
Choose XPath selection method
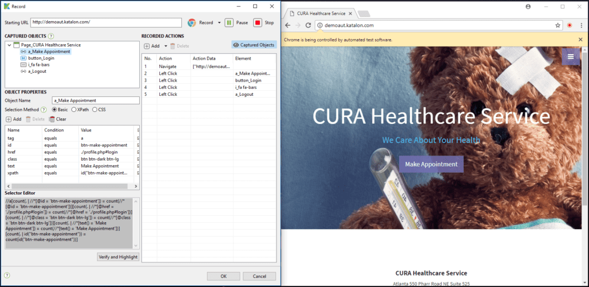(x=80, y=110)
